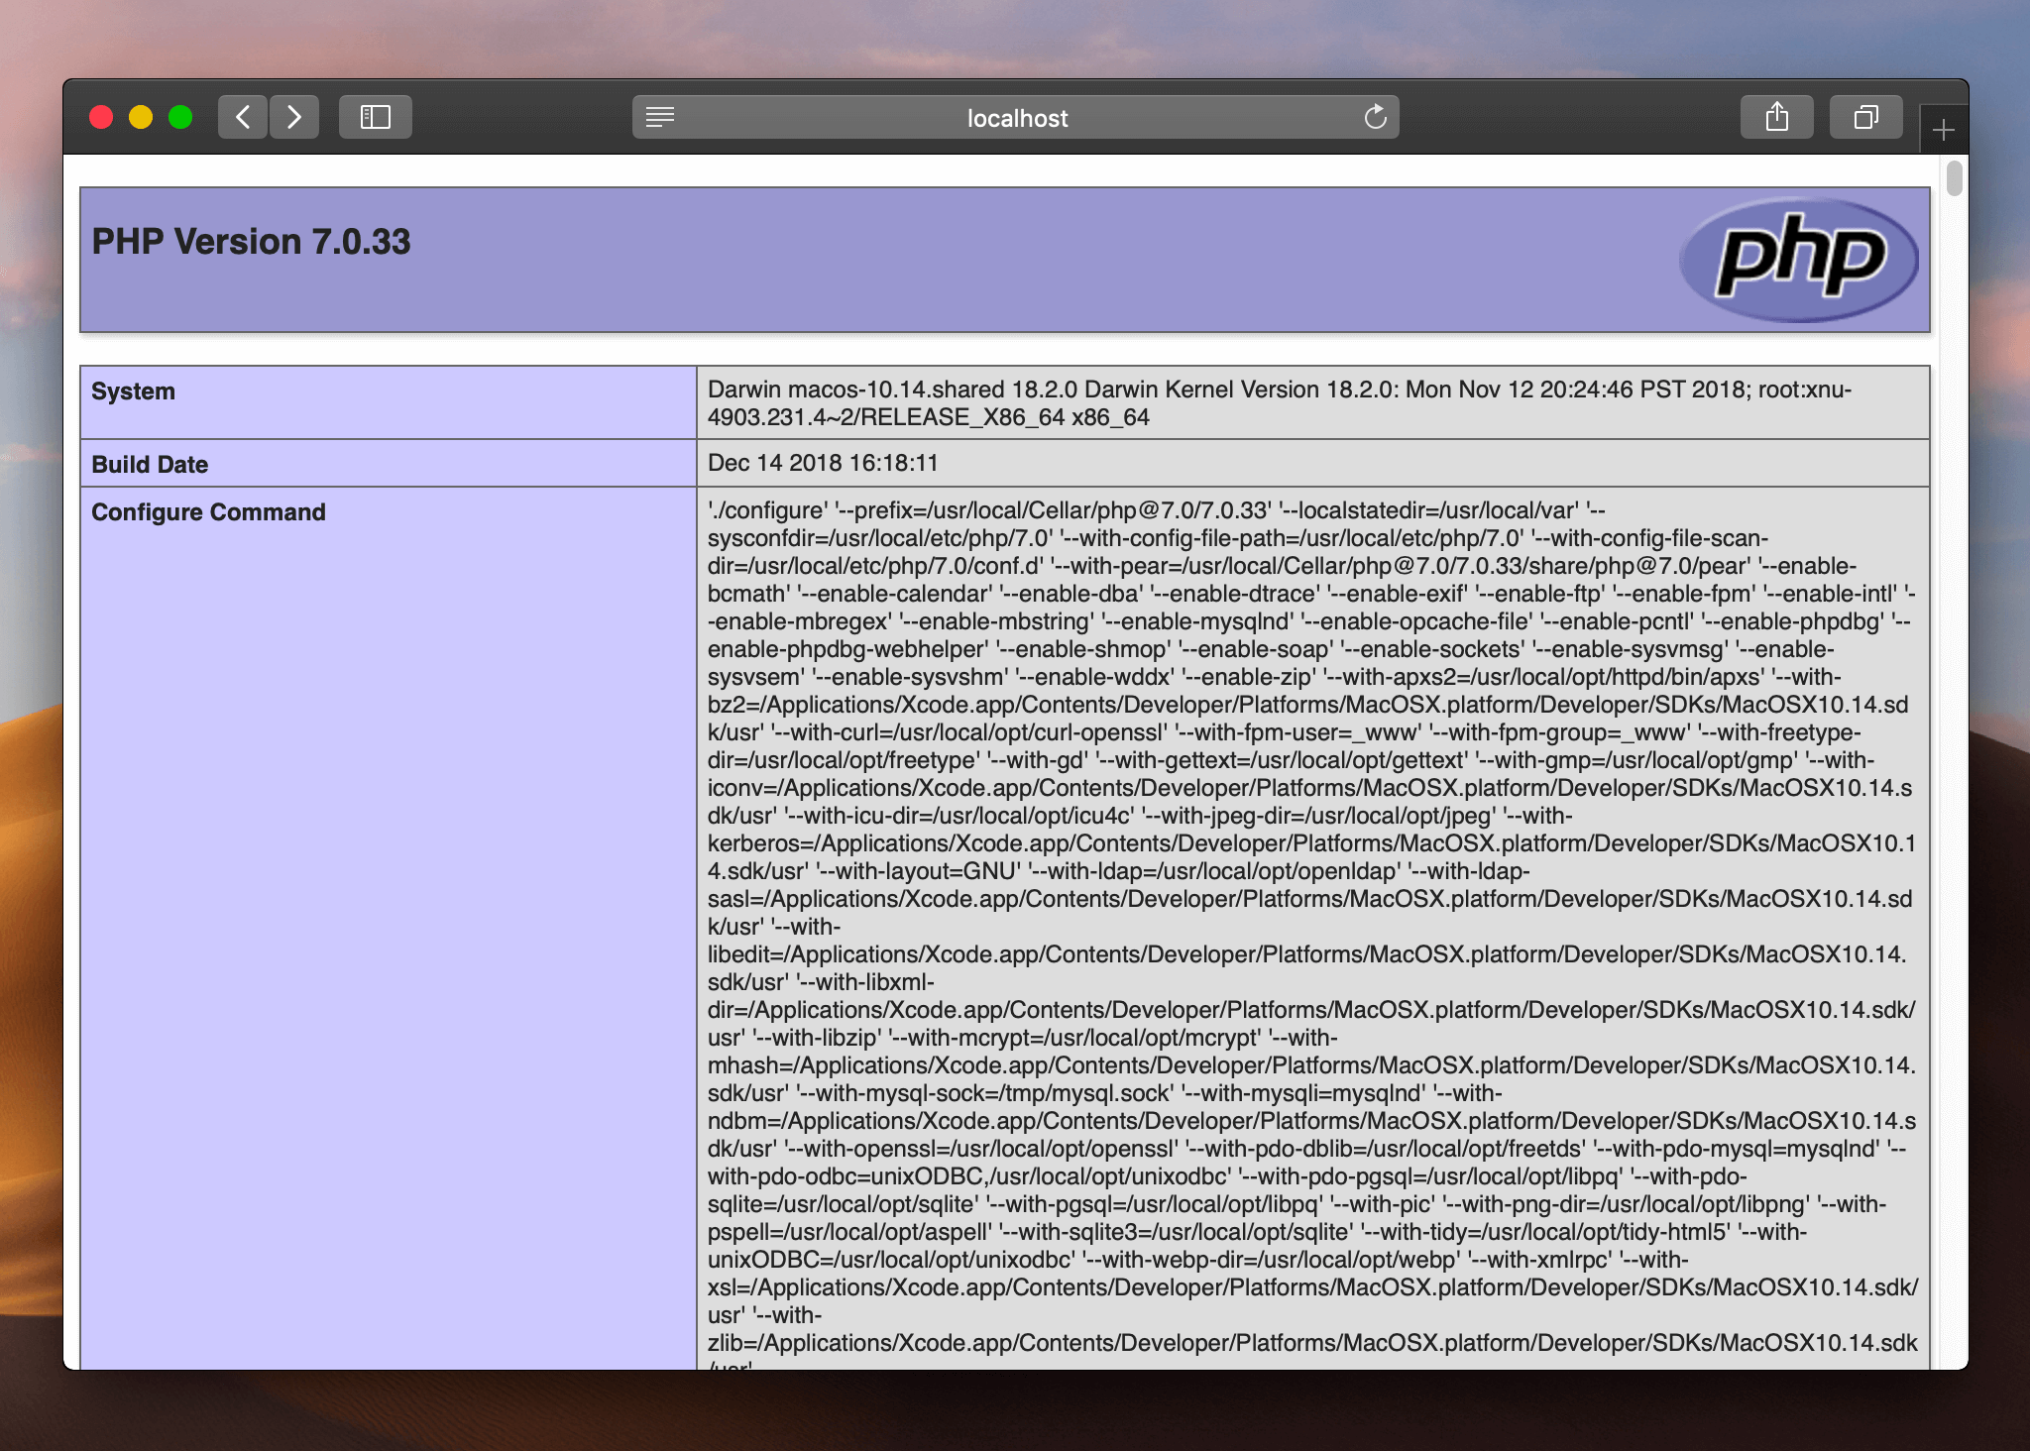Go forward to the next page

tap(294, 118)
